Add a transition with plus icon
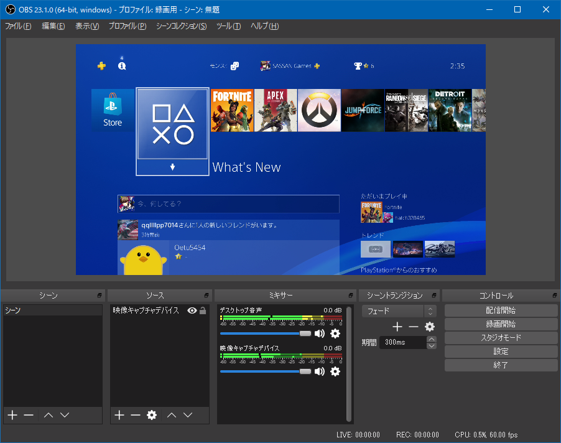This screenshot has height=443, width=561. point(397,327)
